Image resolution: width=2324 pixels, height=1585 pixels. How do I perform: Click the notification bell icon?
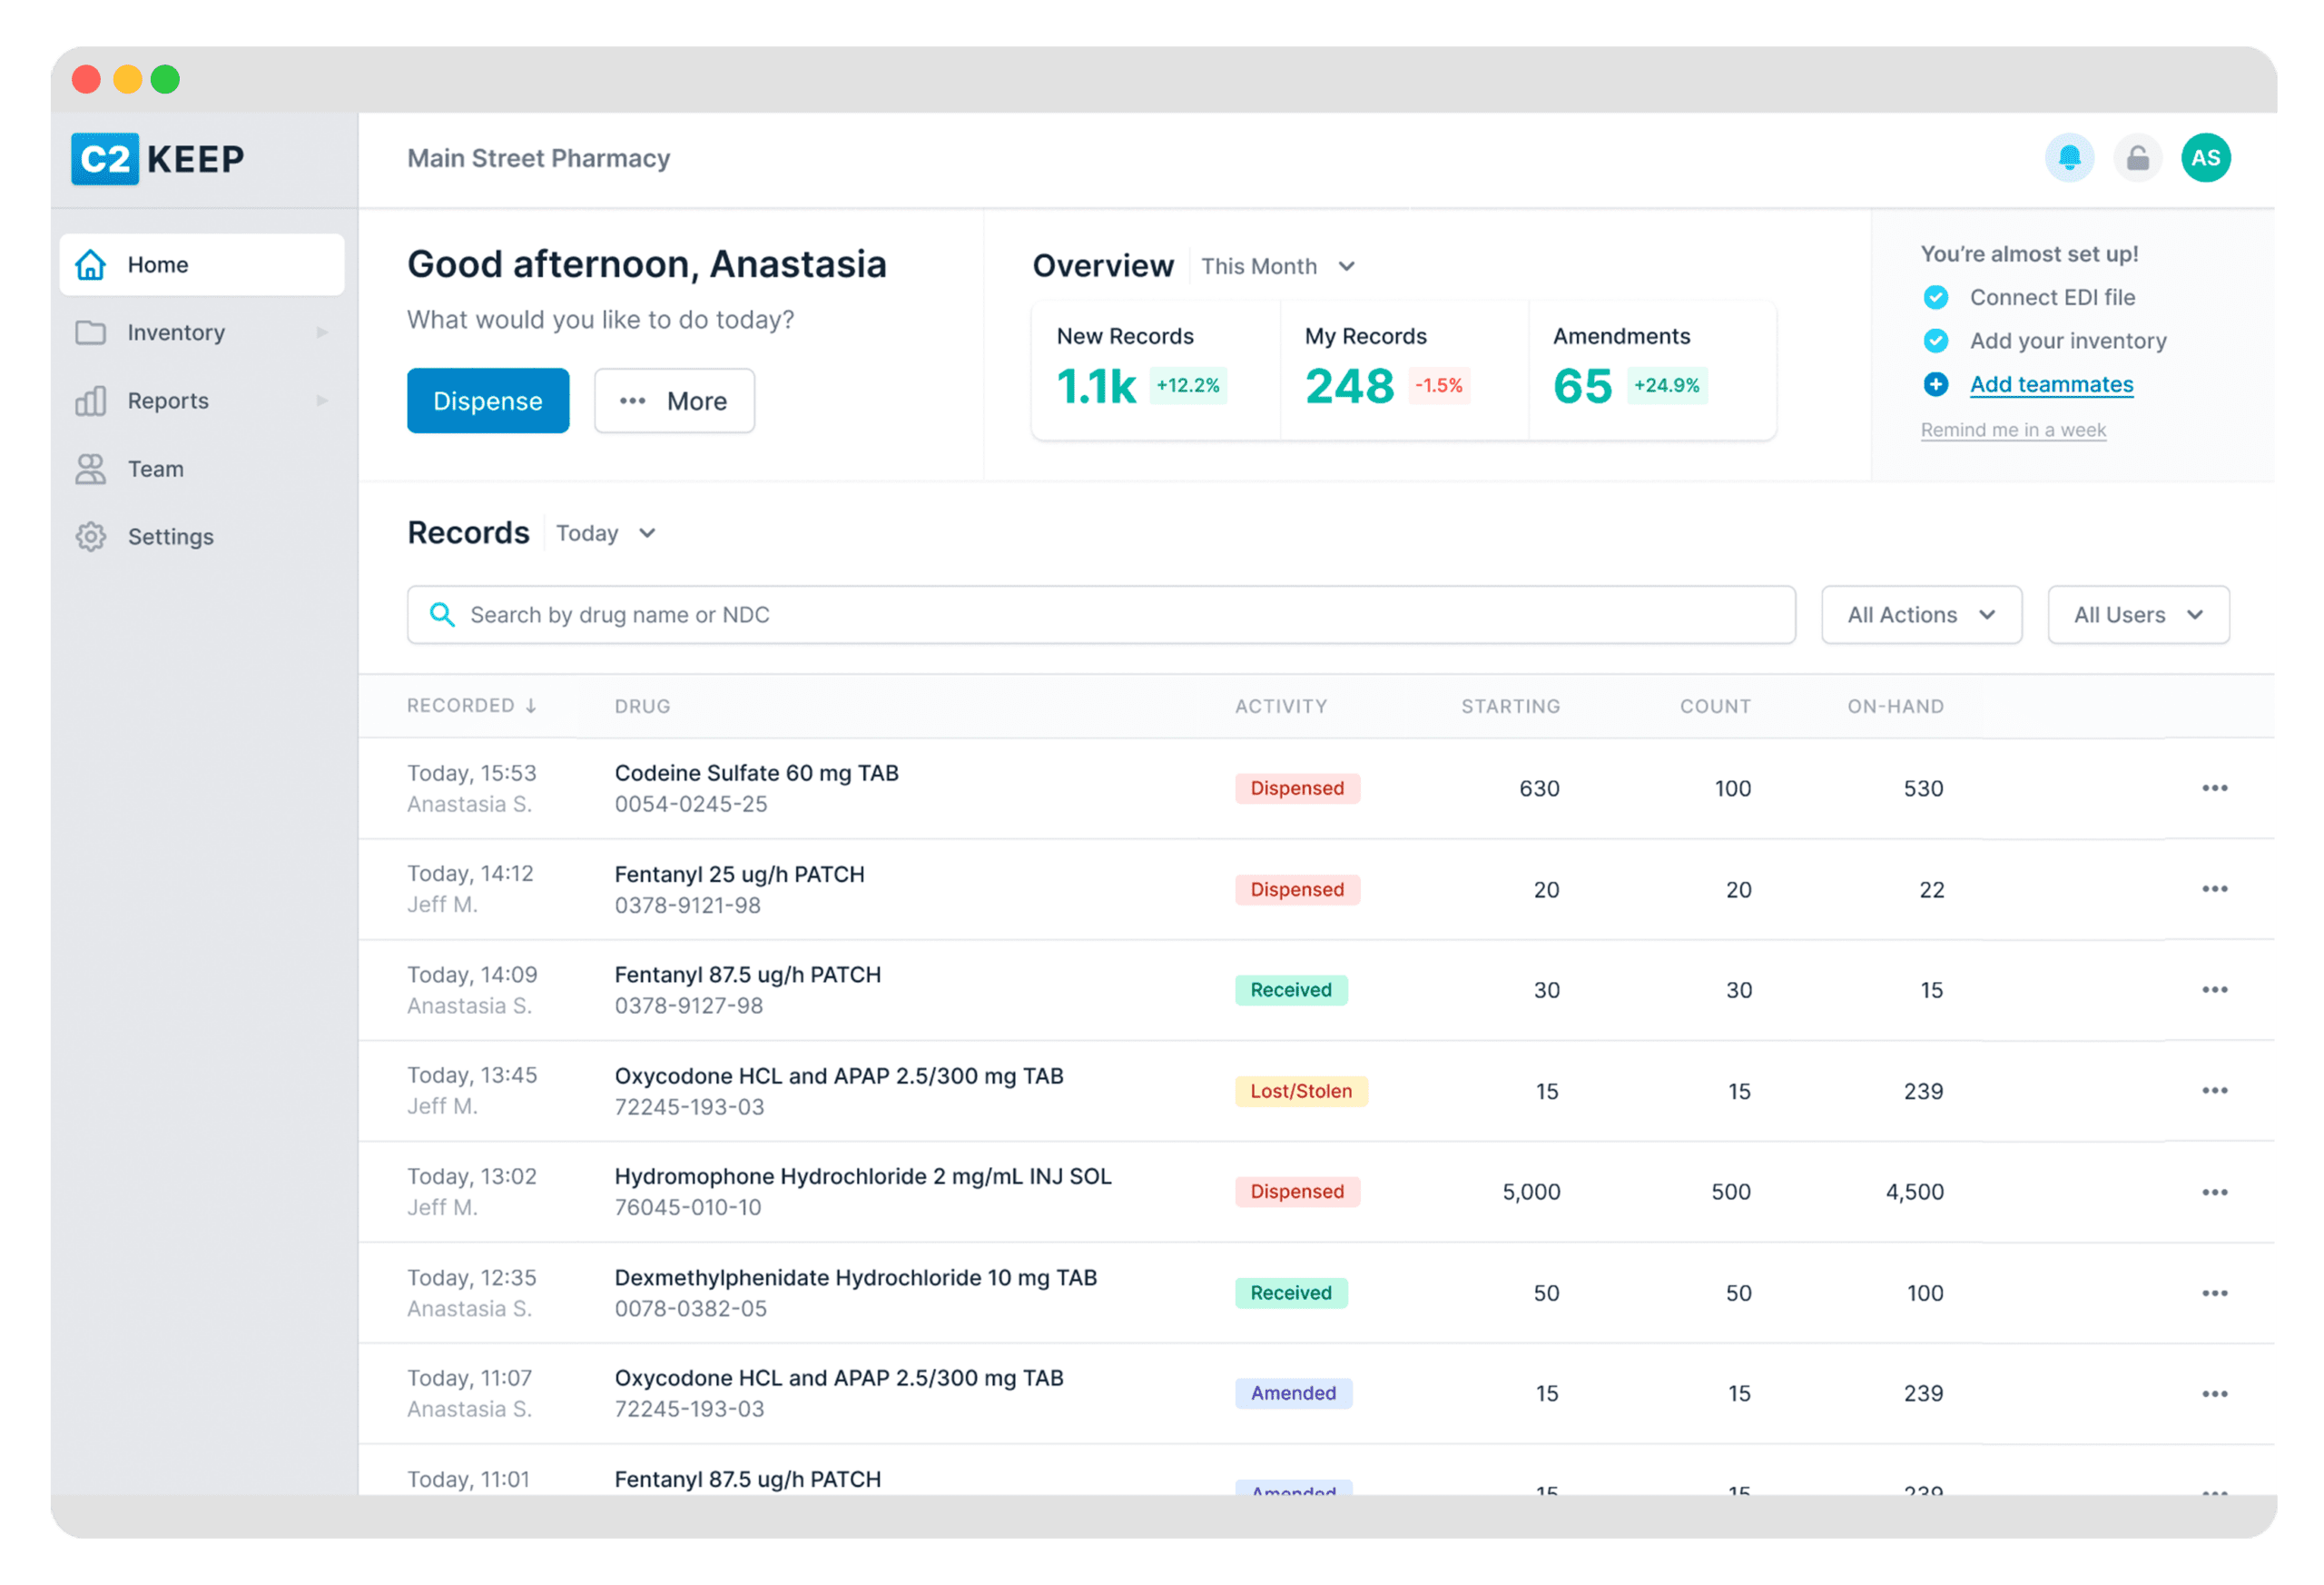[x=2069, y=158]
